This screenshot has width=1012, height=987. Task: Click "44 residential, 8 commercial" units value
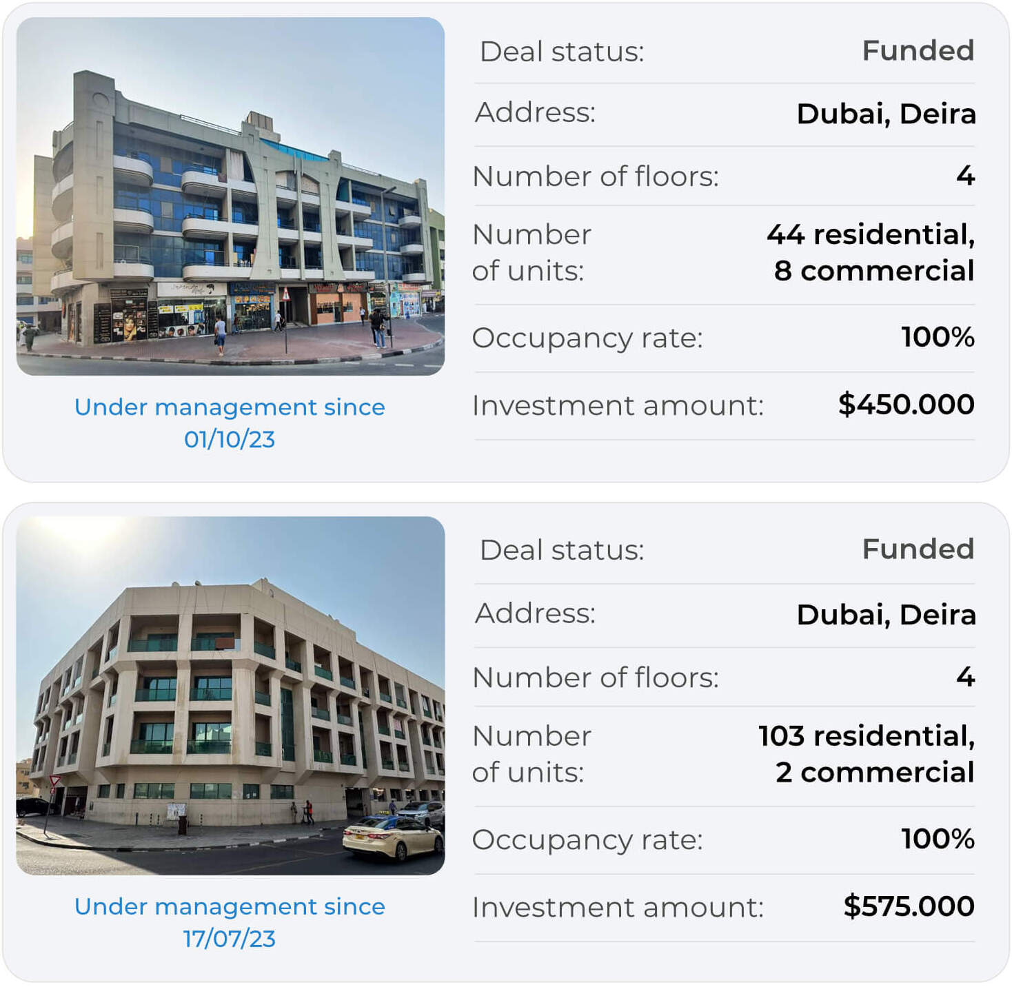click(x=871, y=252)
